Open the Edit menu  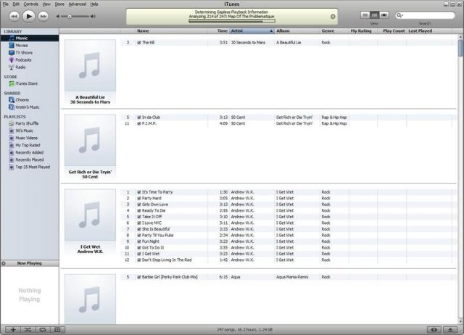(x=16, y=4)
